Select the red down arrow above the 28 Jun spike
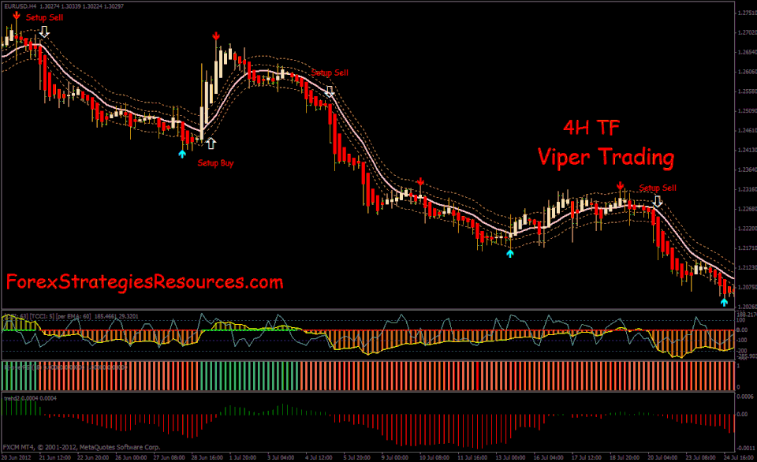Screen dimensions: 757x462 pyautogui.click(x=216, y=35)
